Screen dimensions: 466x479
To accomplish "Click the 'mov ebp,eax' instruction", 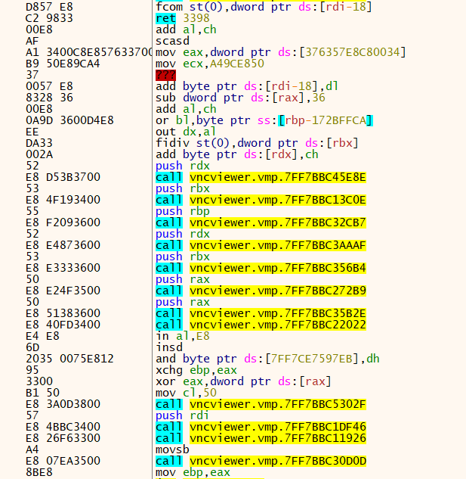I will coord(193,472).
